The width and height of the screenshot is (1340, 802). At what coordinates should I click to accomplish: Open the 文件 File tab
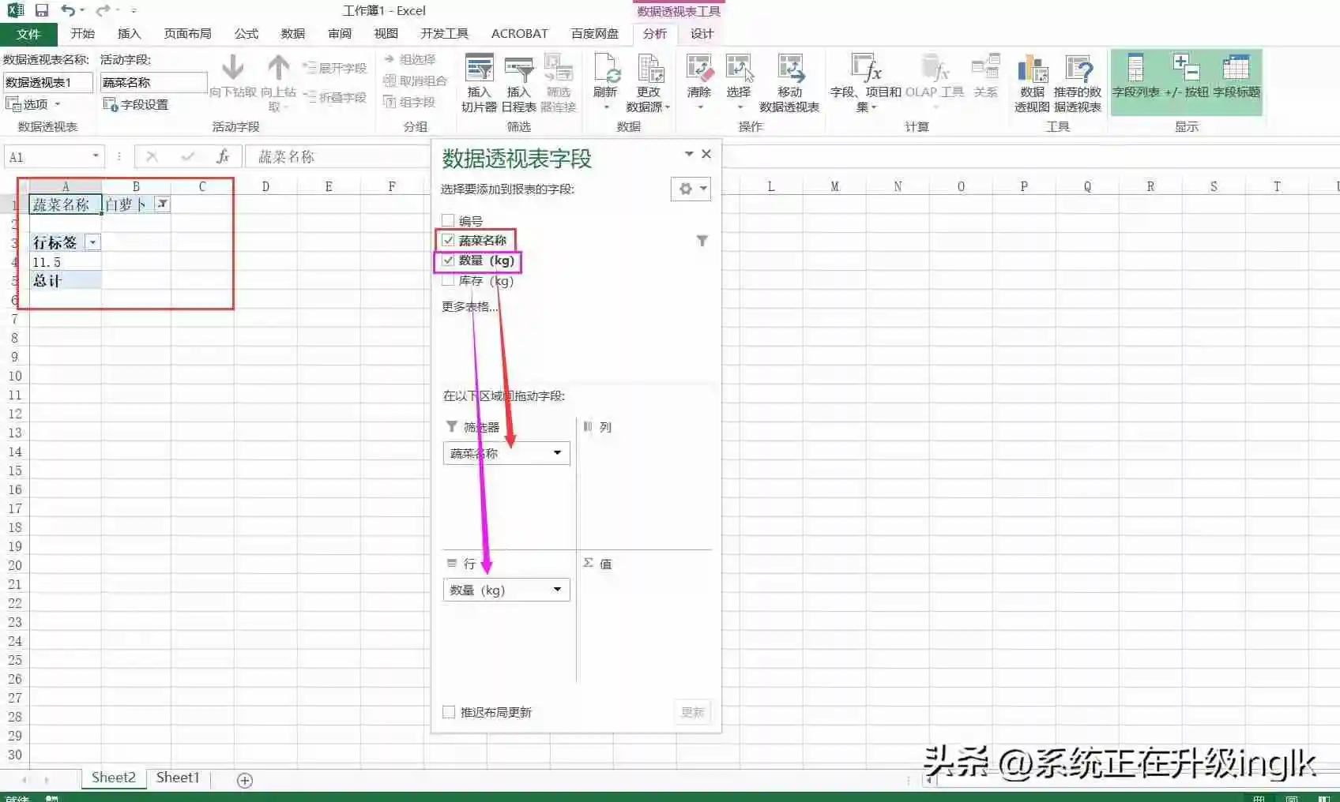point(28,34)
